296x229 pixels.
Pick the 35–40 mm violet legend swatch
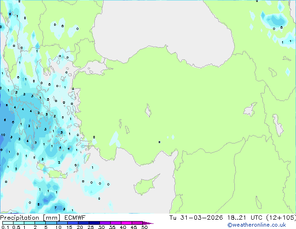click(x=116, y=223)
